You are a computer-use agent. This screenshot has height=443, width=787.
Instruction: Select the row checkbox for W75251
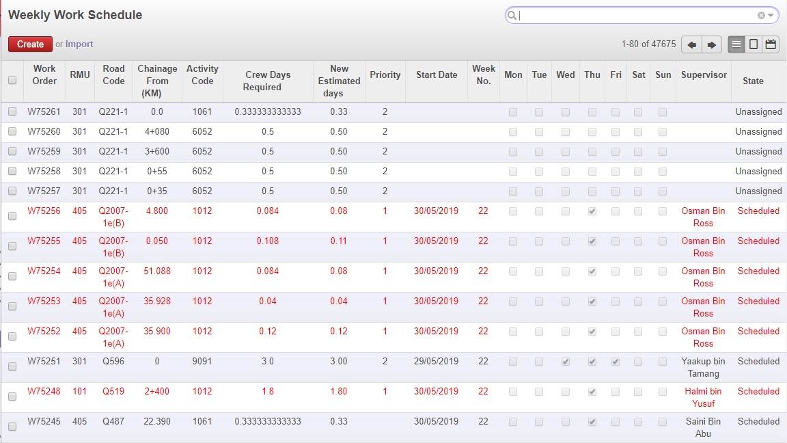click(12, 367)
